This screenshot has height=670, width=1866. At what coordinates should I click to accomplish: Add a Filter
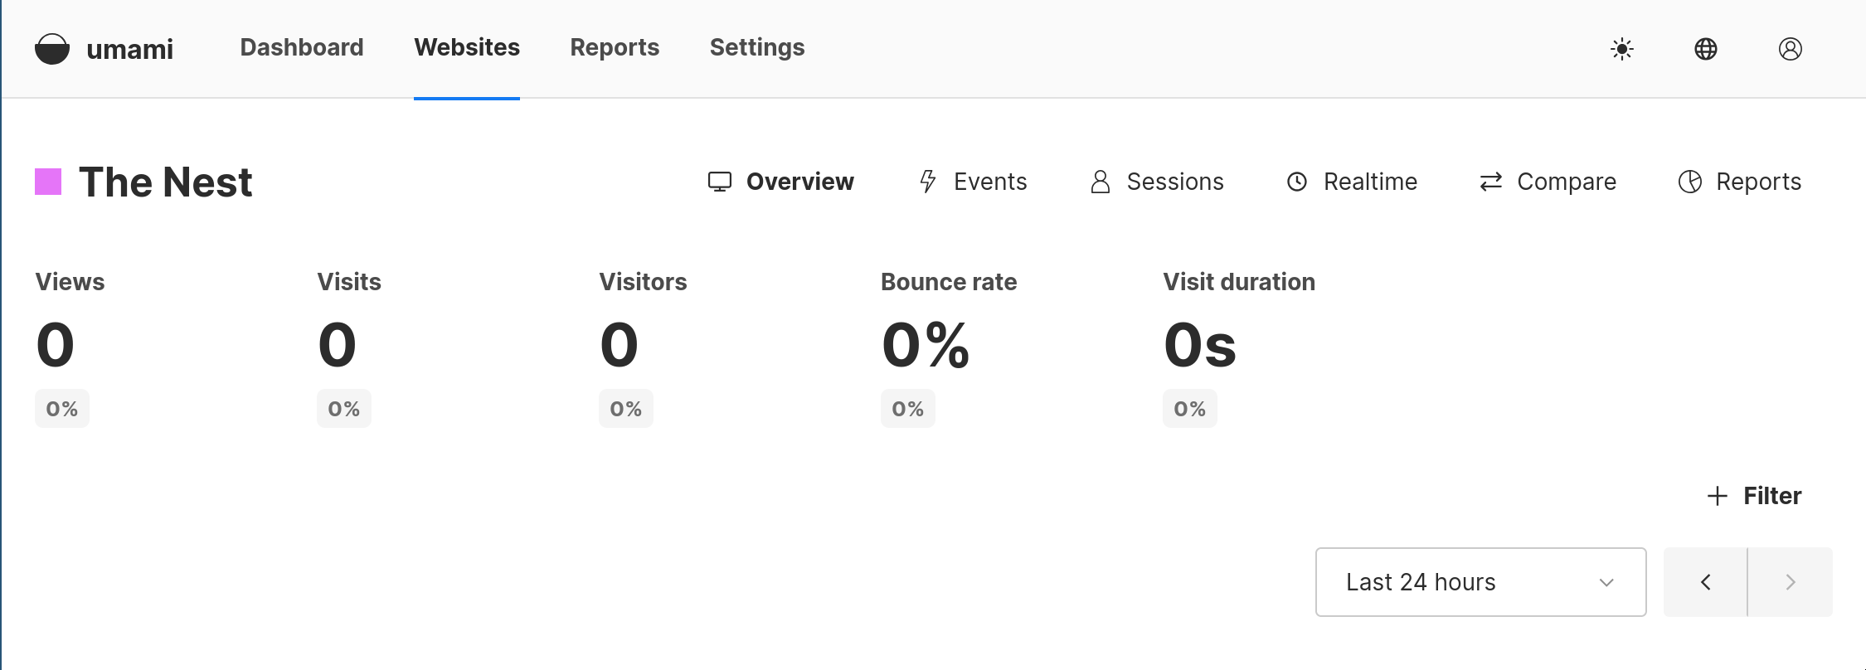coord(1754,496)
